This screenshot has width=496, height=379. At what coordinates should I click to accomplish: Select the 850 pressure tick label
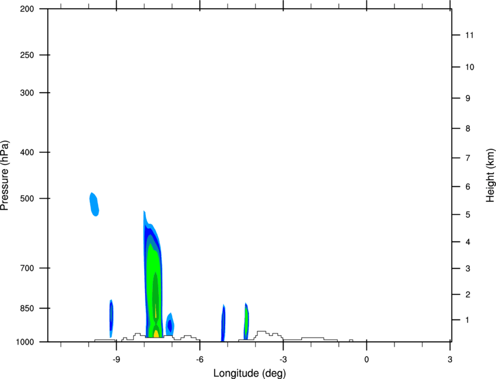click(x=27, y=308)
